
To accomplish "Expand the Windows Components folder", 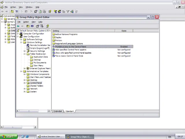I will pyautogui.click(x=25, y=74).
